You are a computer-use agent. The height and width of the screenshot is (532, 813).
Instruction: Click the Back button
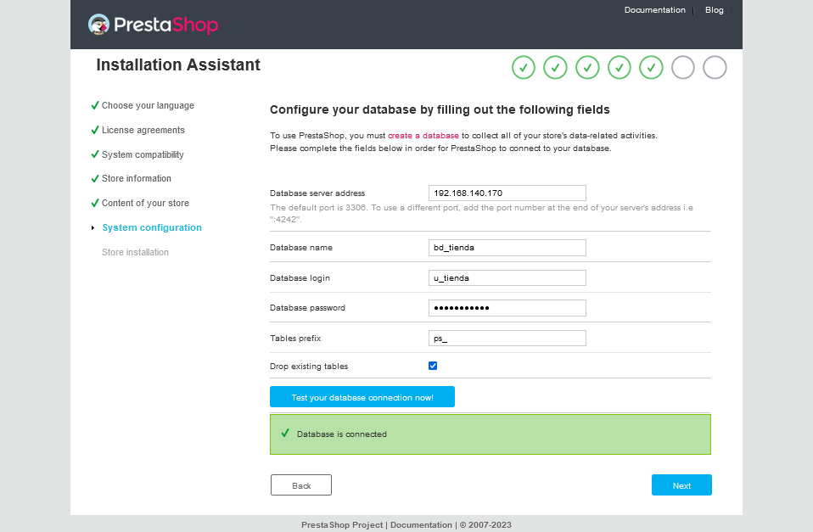click(301, 485)
